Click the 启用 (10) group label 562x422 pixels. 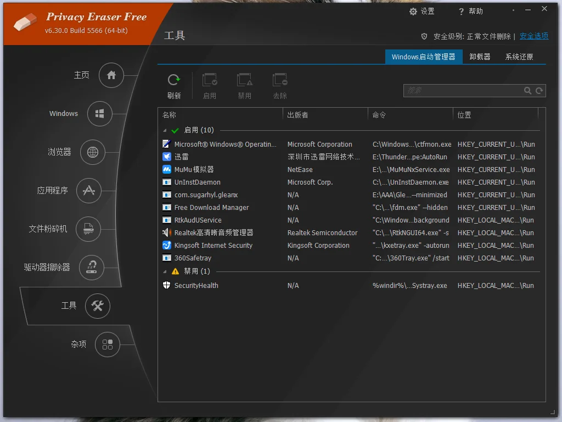[199, 130]
